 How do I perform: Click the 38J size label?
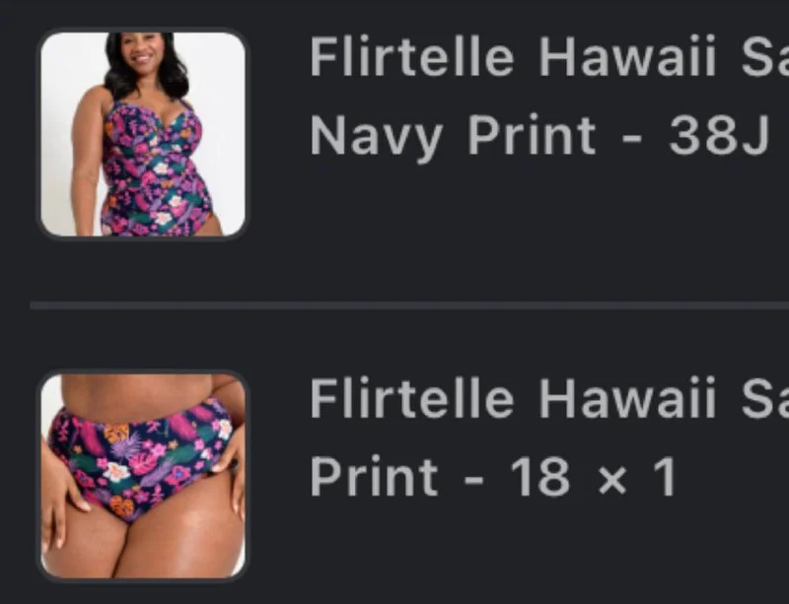(719, 136)
